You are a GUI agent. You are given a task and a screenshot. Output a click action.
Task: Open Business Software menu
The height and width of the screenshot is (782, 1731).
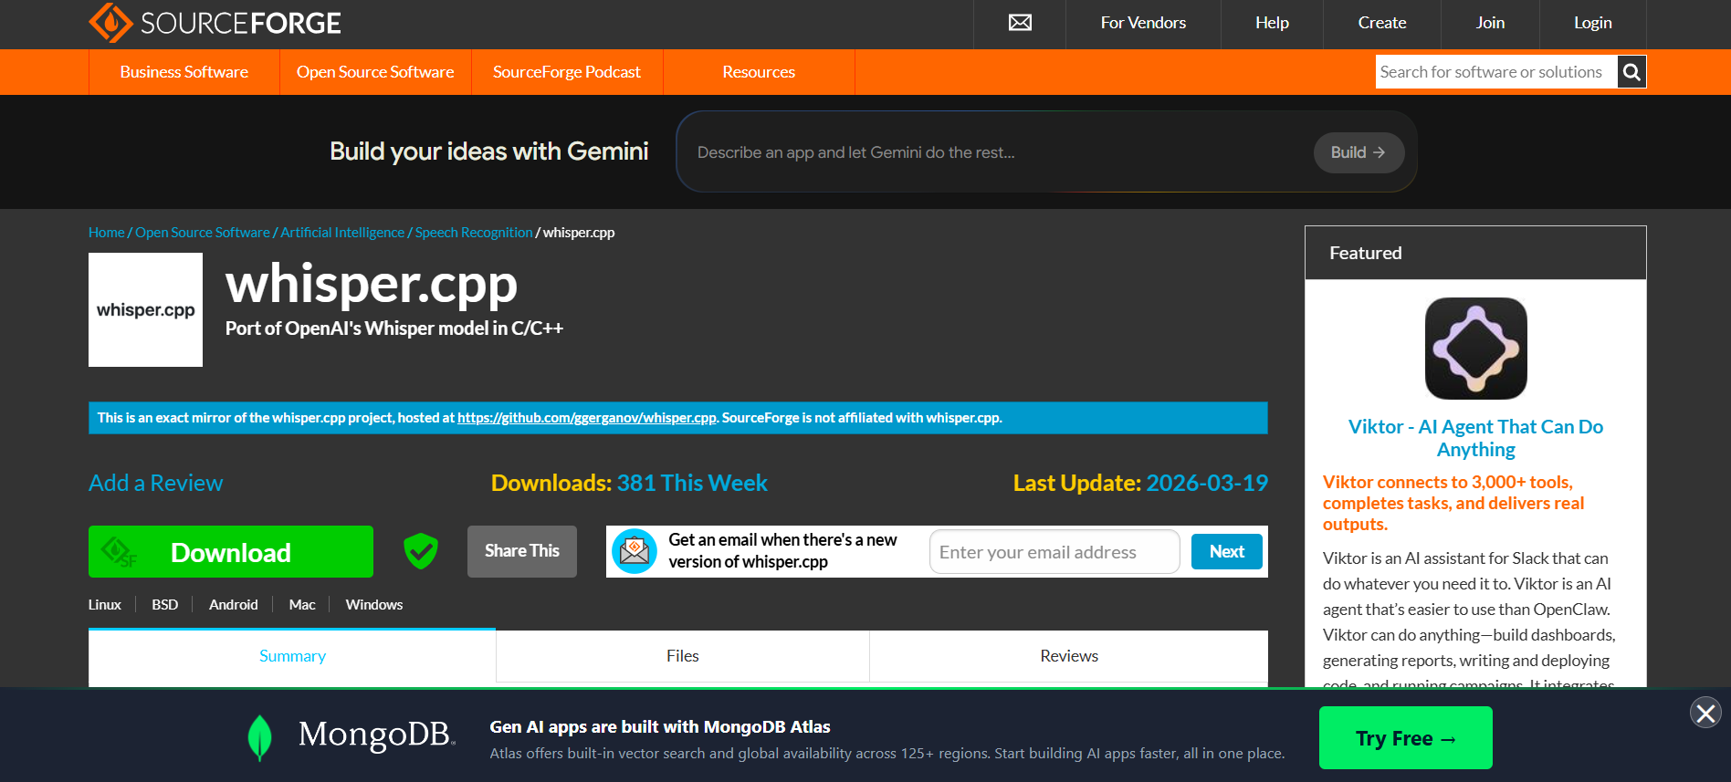point(184,72)
